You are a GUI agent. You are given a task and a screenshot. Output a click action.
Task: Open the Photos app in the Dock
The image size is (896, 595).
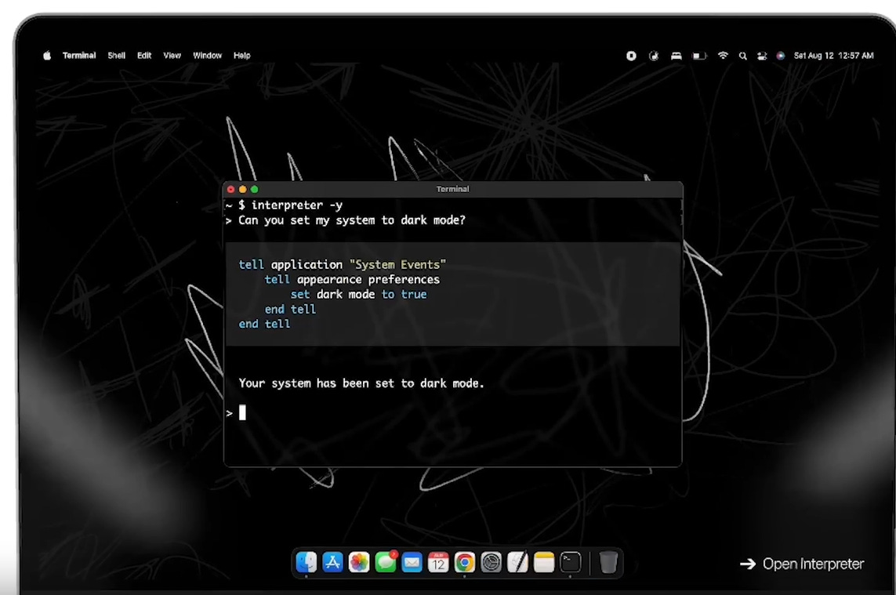click(x=359, y=562)
